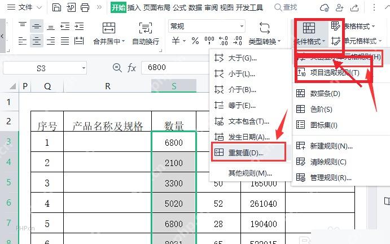Click increase decimal places icon
Image resolution: width=390 pixels, height=244 pixels.
(224, 41)
